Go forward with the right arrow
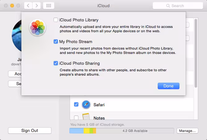 coord(37,6)
